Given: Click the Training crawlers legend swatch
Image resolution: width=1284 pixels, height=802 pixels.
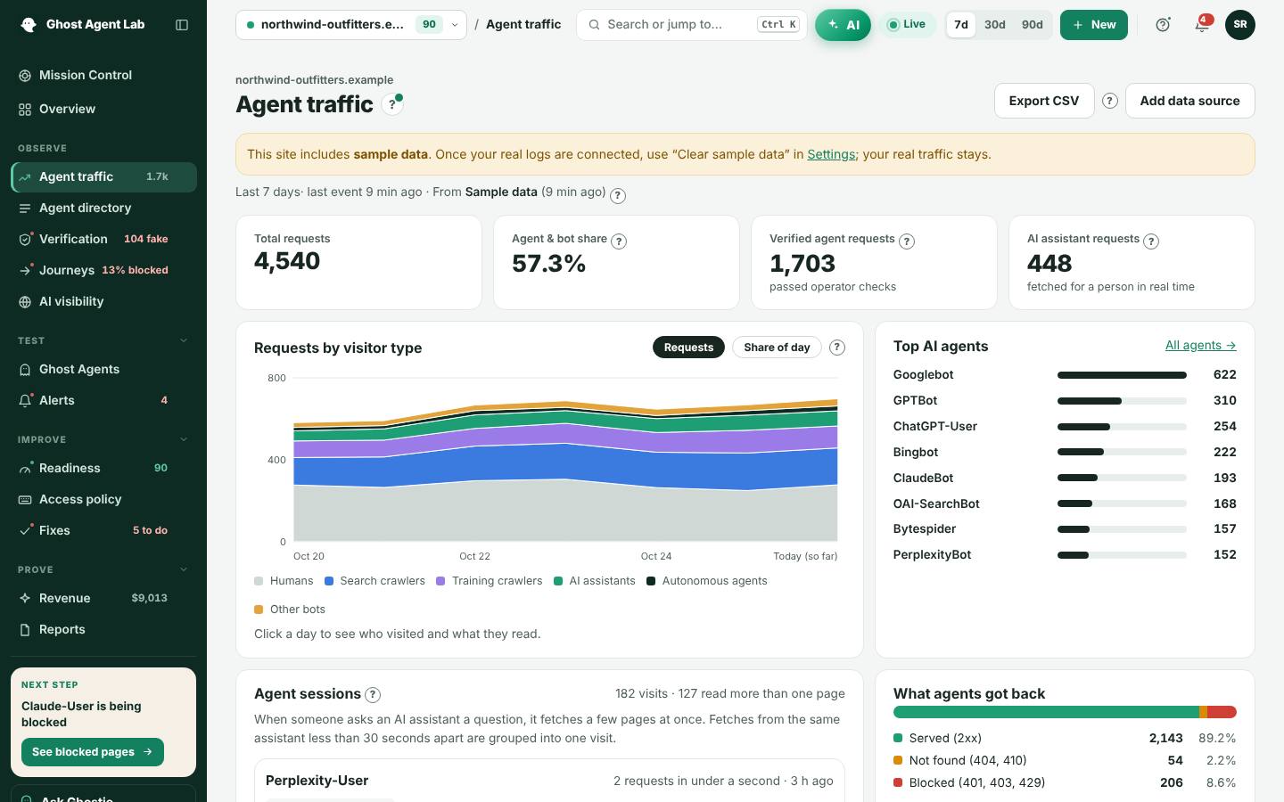Looking at the screenshot, I should (x=440, y=582).
